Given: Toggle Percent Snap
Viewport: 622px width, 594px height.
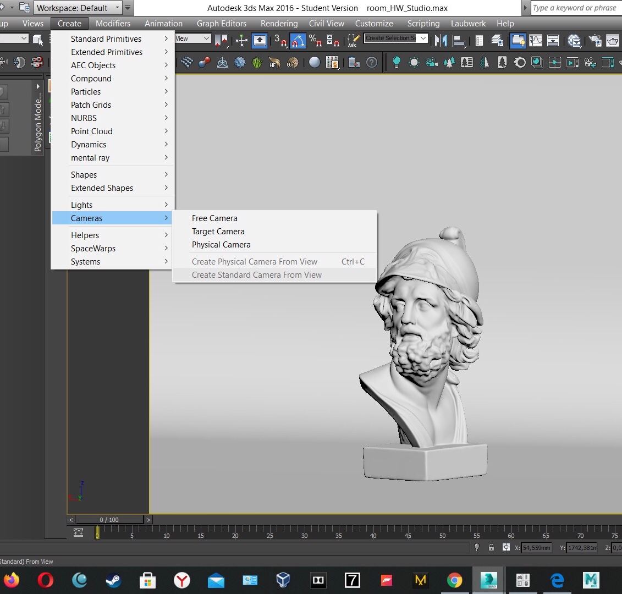Looking at the screenshot, I should coord(315,40).
